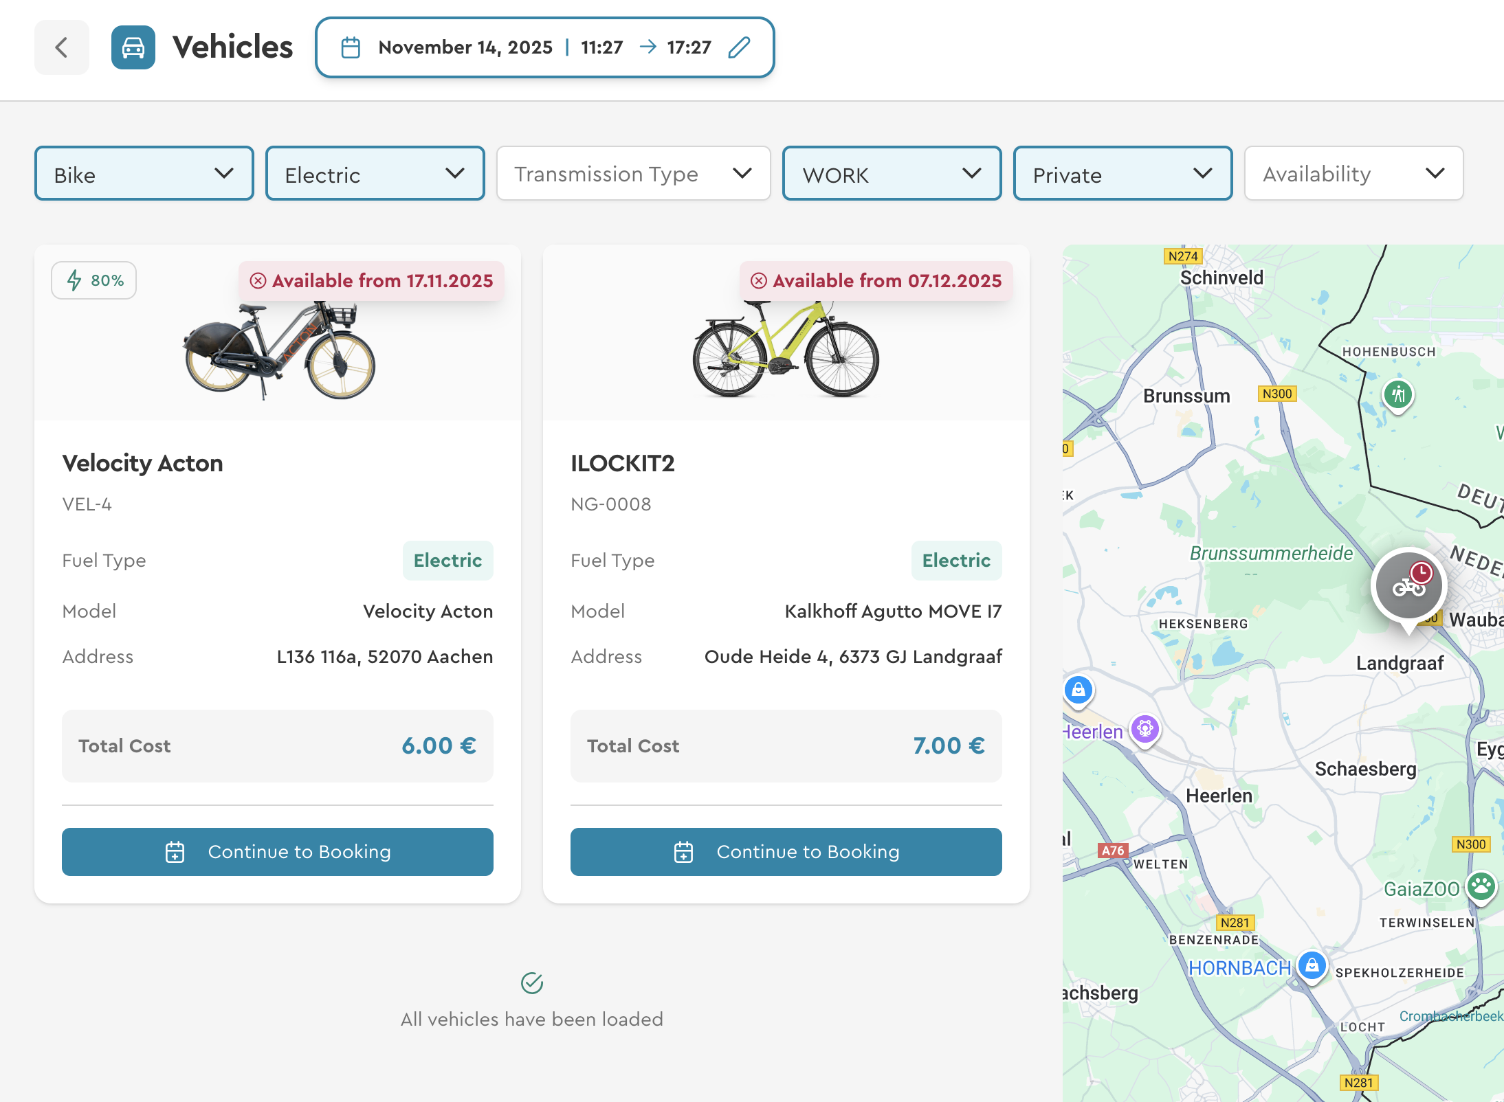The width and height of the screenshot is (1504, 1102).
Task: Open the Private filter dropdown
Action: click(x=1123, y=174)
